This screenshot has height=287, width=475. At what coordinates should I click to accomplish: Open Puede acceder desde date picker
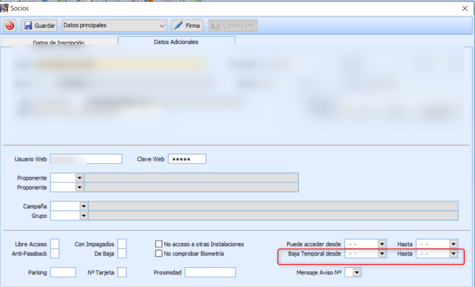(382, 244)
